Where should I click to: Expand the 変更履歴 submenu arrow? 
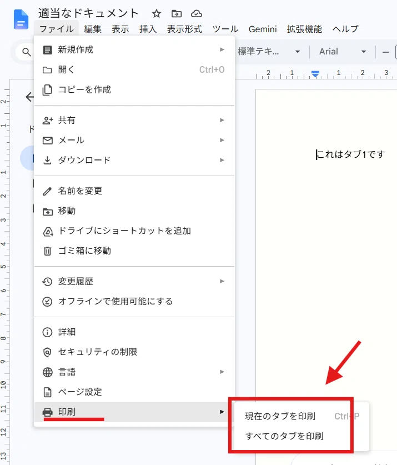point(222,281)
